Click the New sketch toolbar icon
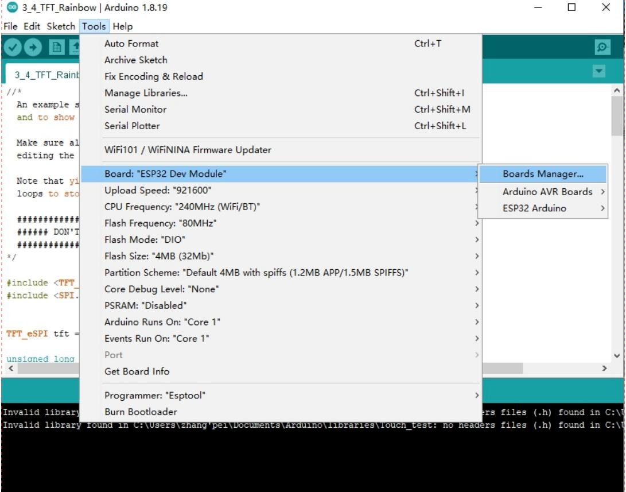Viewport: 626px width, 492px height. point(56,48)
